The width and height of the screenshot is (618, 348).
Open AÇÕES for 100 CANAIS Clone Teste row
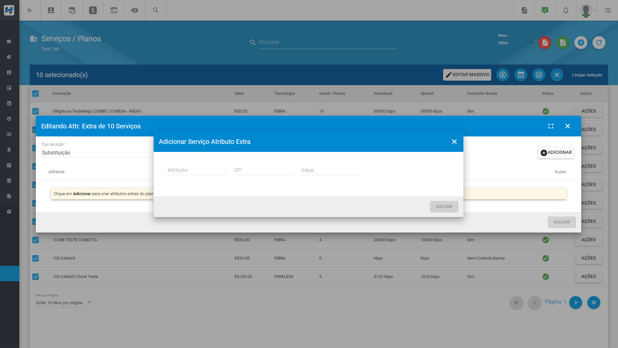click(x=588, y=276)
